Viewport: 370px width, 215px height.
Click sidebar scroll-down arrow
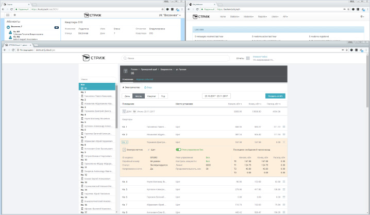116,212
